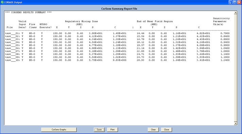The height and width of the screenshot is (134, 242).
Task: Click NFR X value 28.93
Action: [140, 60]
